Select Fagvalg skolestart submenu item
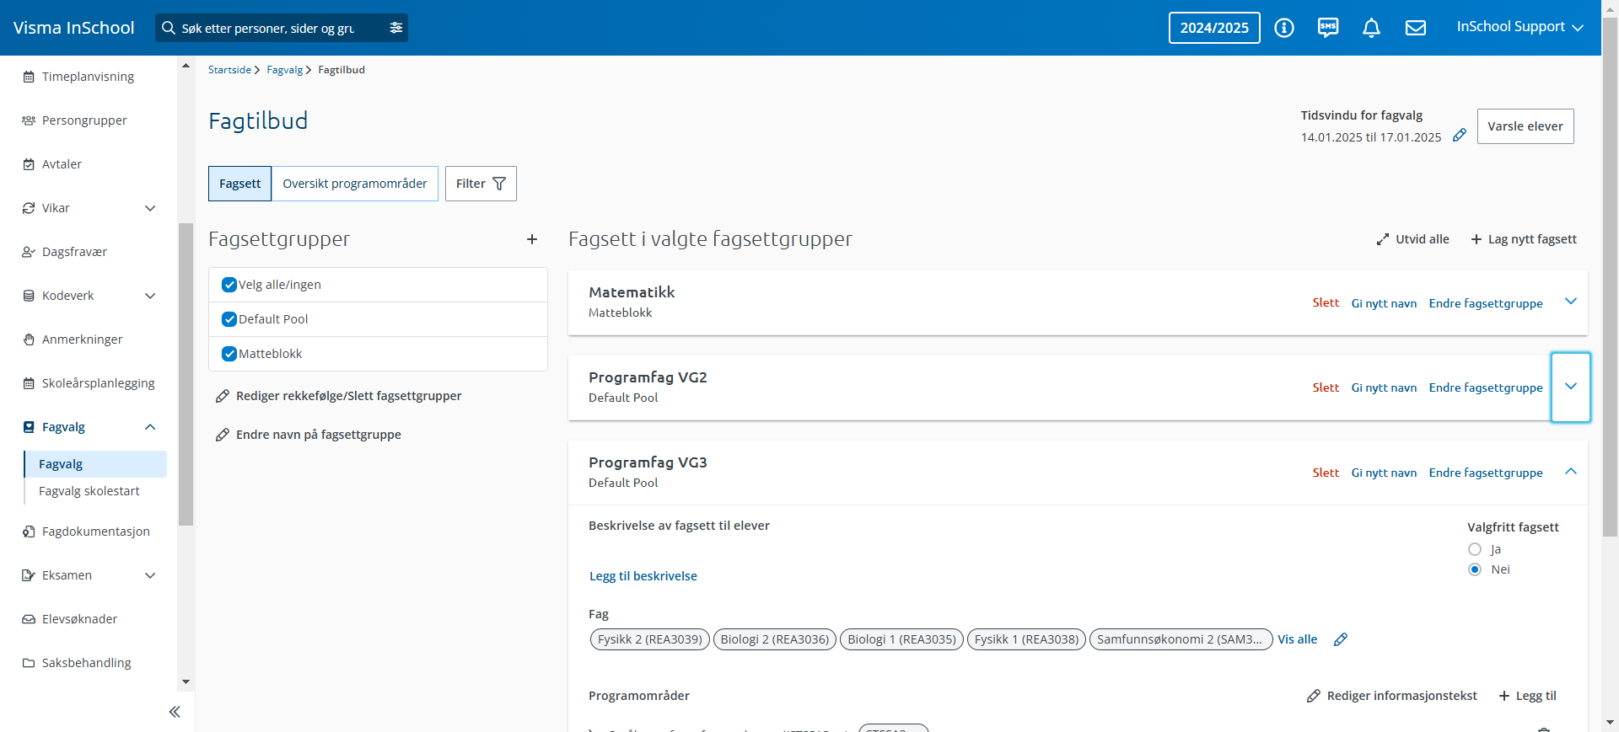Viewport: 1619px width, 732px height. point(89,491)
